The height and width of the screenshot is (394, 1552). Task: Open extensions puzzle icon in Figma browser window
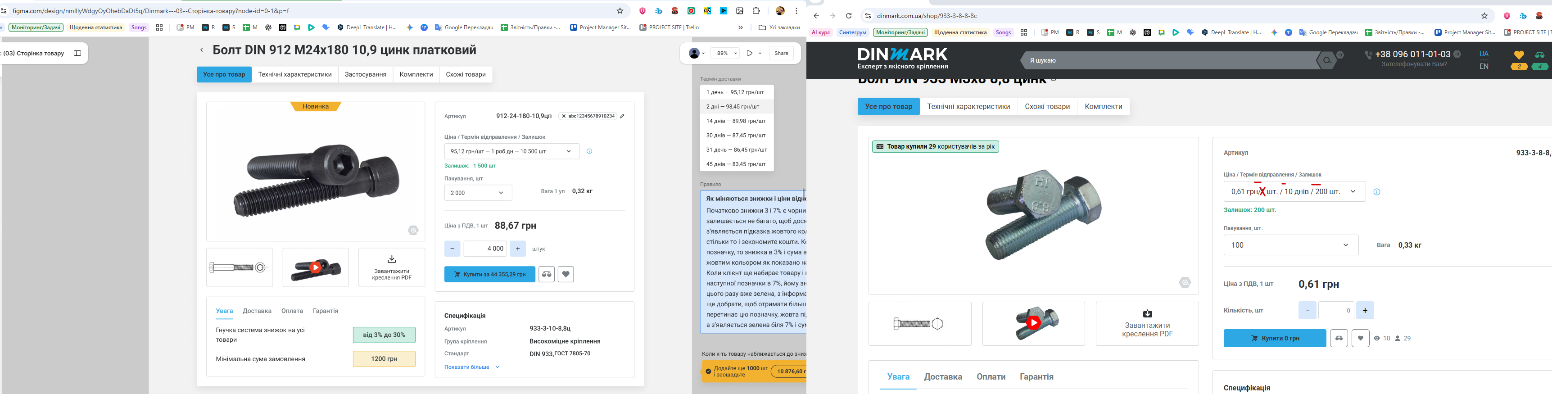click(x=756, y=11)
